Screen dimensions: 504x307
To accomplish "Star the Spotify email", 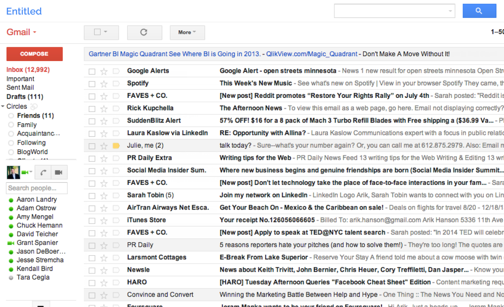I will pos(104,84).
